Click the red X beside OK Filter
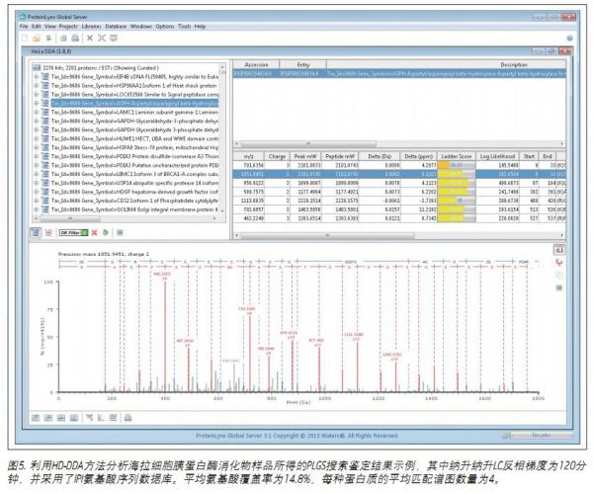Screen dimensions: 593x494 (93, 232)
